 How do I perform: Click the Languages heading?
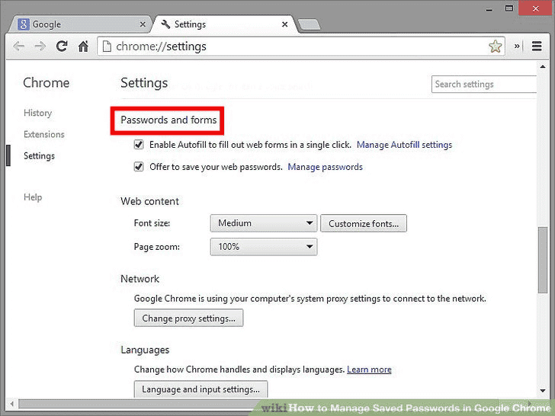145,350
